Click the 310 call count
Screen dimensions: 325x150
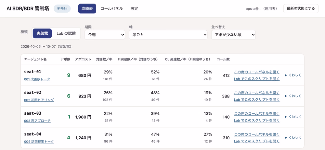(226, 138)
